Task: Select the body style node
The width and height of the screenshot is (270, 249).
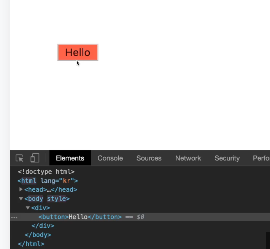Action: click(47, 199)
